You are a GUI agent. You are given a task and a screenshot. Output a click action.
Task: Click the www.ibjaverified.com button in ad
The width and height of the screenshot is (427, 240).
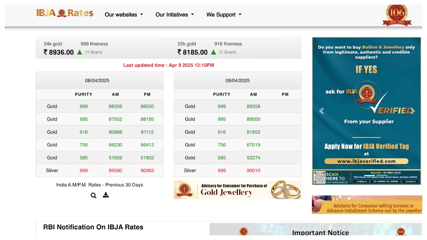[x=366, y=161]
